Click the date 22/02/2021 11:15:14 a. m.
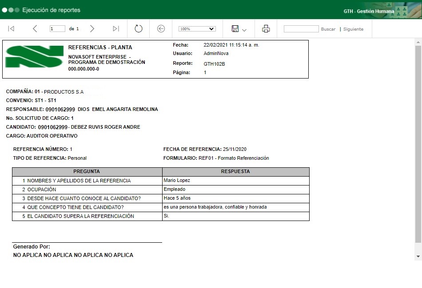Screen dimensions: 422x288 (231, 45)
